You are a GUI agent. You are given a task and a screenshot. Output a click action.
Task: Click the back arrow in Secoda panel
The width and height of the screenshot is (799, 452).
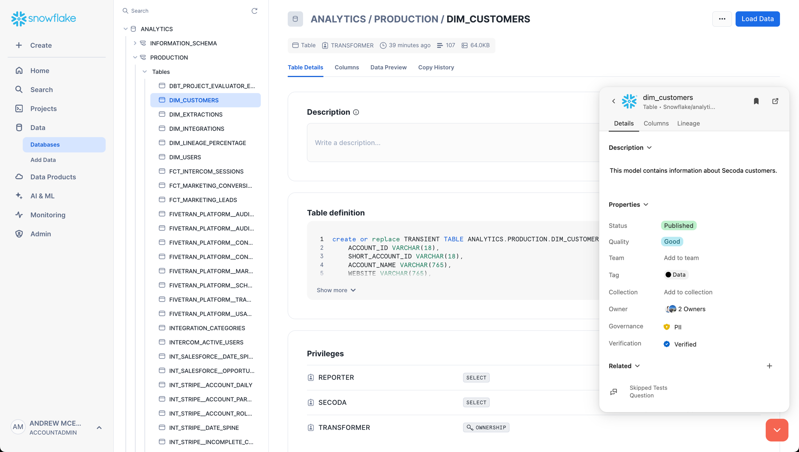(613, 101)
